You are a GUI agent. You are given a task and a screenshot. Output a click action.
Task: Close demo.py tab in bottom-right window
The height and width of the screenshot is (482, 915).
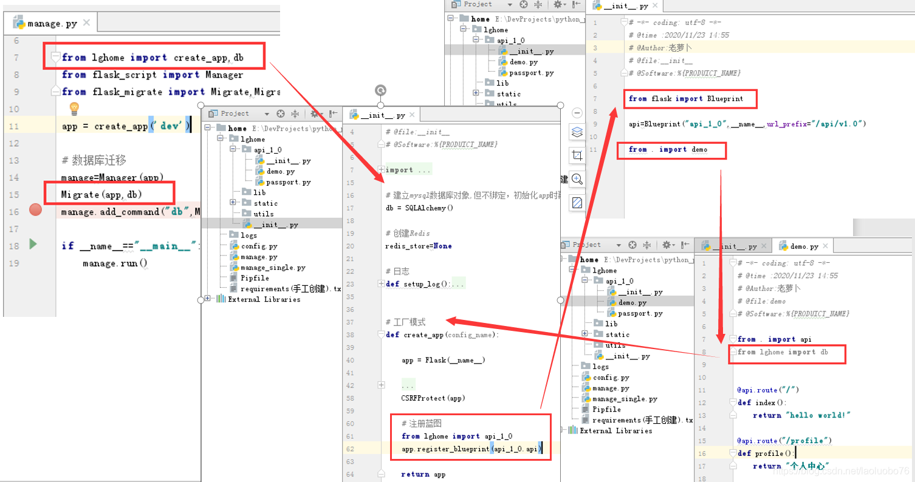pos(824,246)
